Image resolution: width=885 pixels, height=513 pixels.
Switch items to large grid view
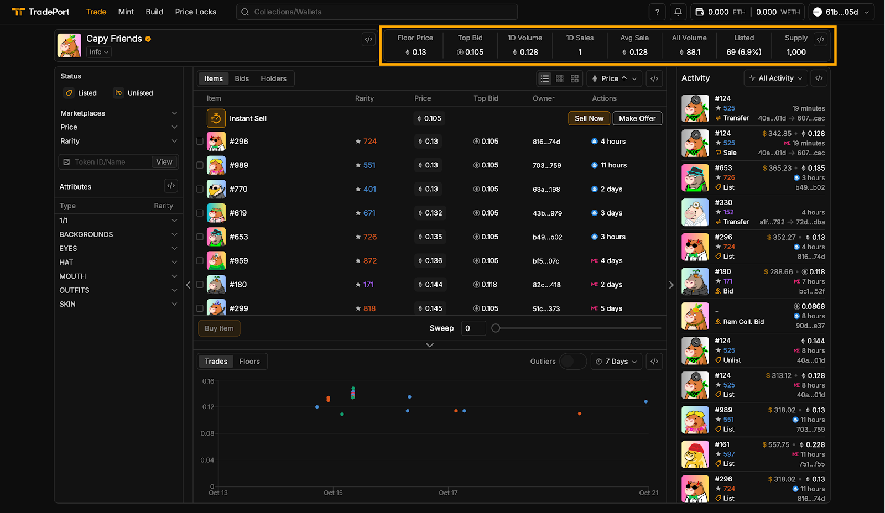pyautogui.click(x=575, y=78)
